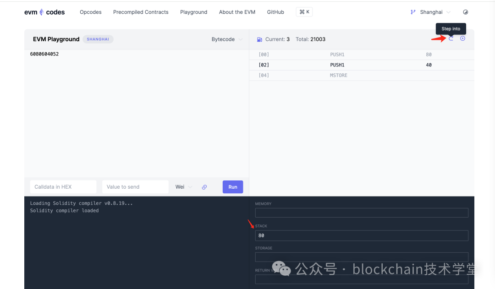Click the Continue execution play icon
Screen dimensions: 495x289
[x=462, y=38]
